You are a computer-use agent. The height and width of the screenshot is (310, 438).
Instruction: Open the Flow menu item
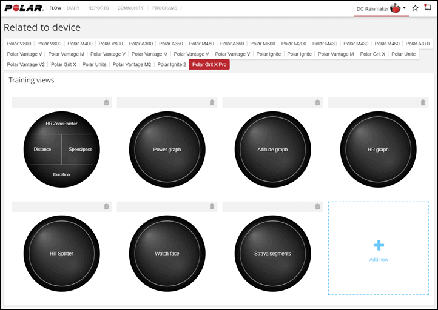coord(55,8)
